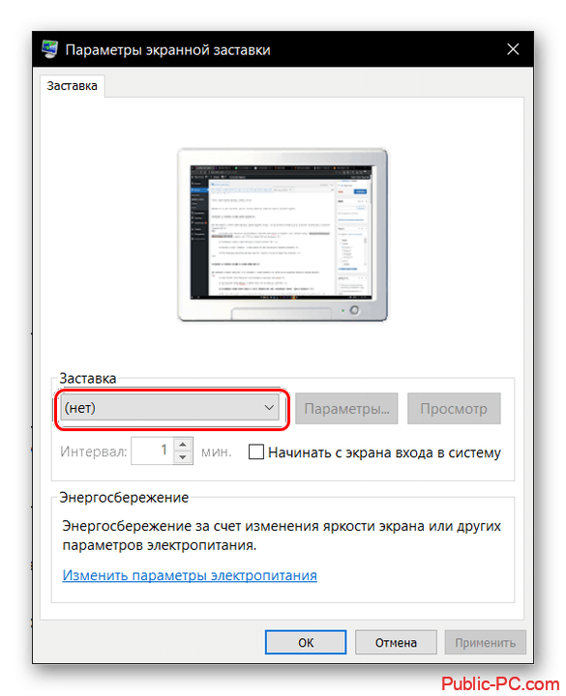Open the (нет) screen saver dropdown

(171, 408)
